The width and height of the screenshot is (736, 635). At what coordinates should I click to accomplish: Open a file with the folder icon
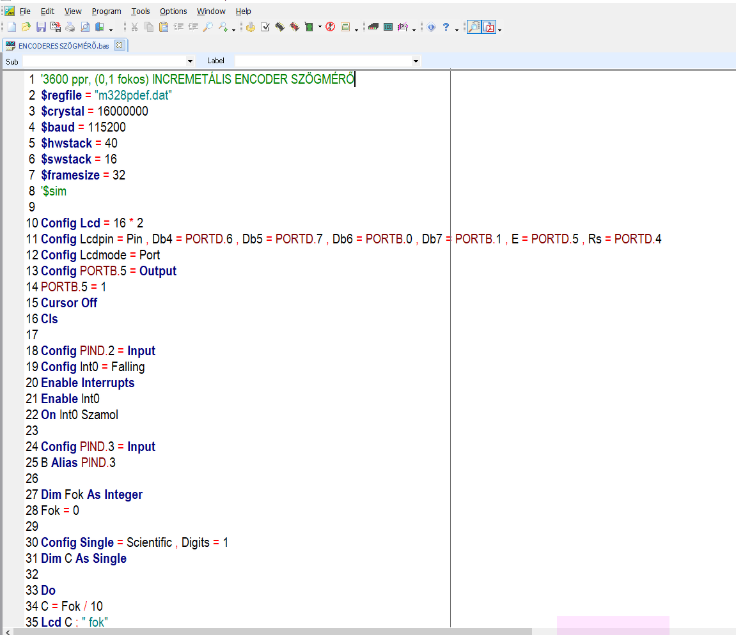[x=26, y=27]
